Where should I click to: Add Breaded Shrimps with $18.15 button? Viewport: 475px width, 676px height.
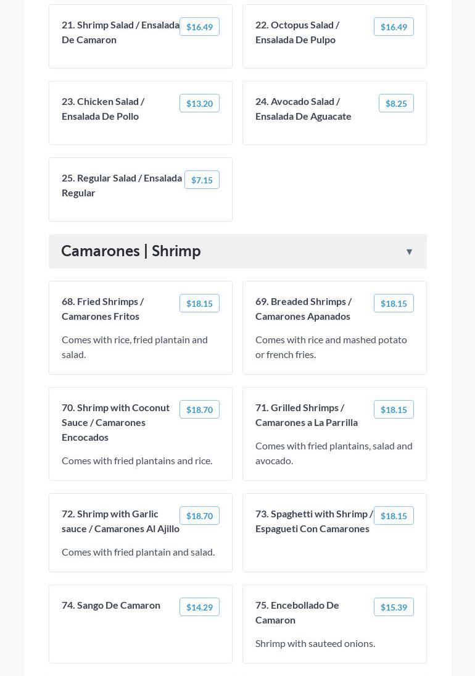[394, 303]
